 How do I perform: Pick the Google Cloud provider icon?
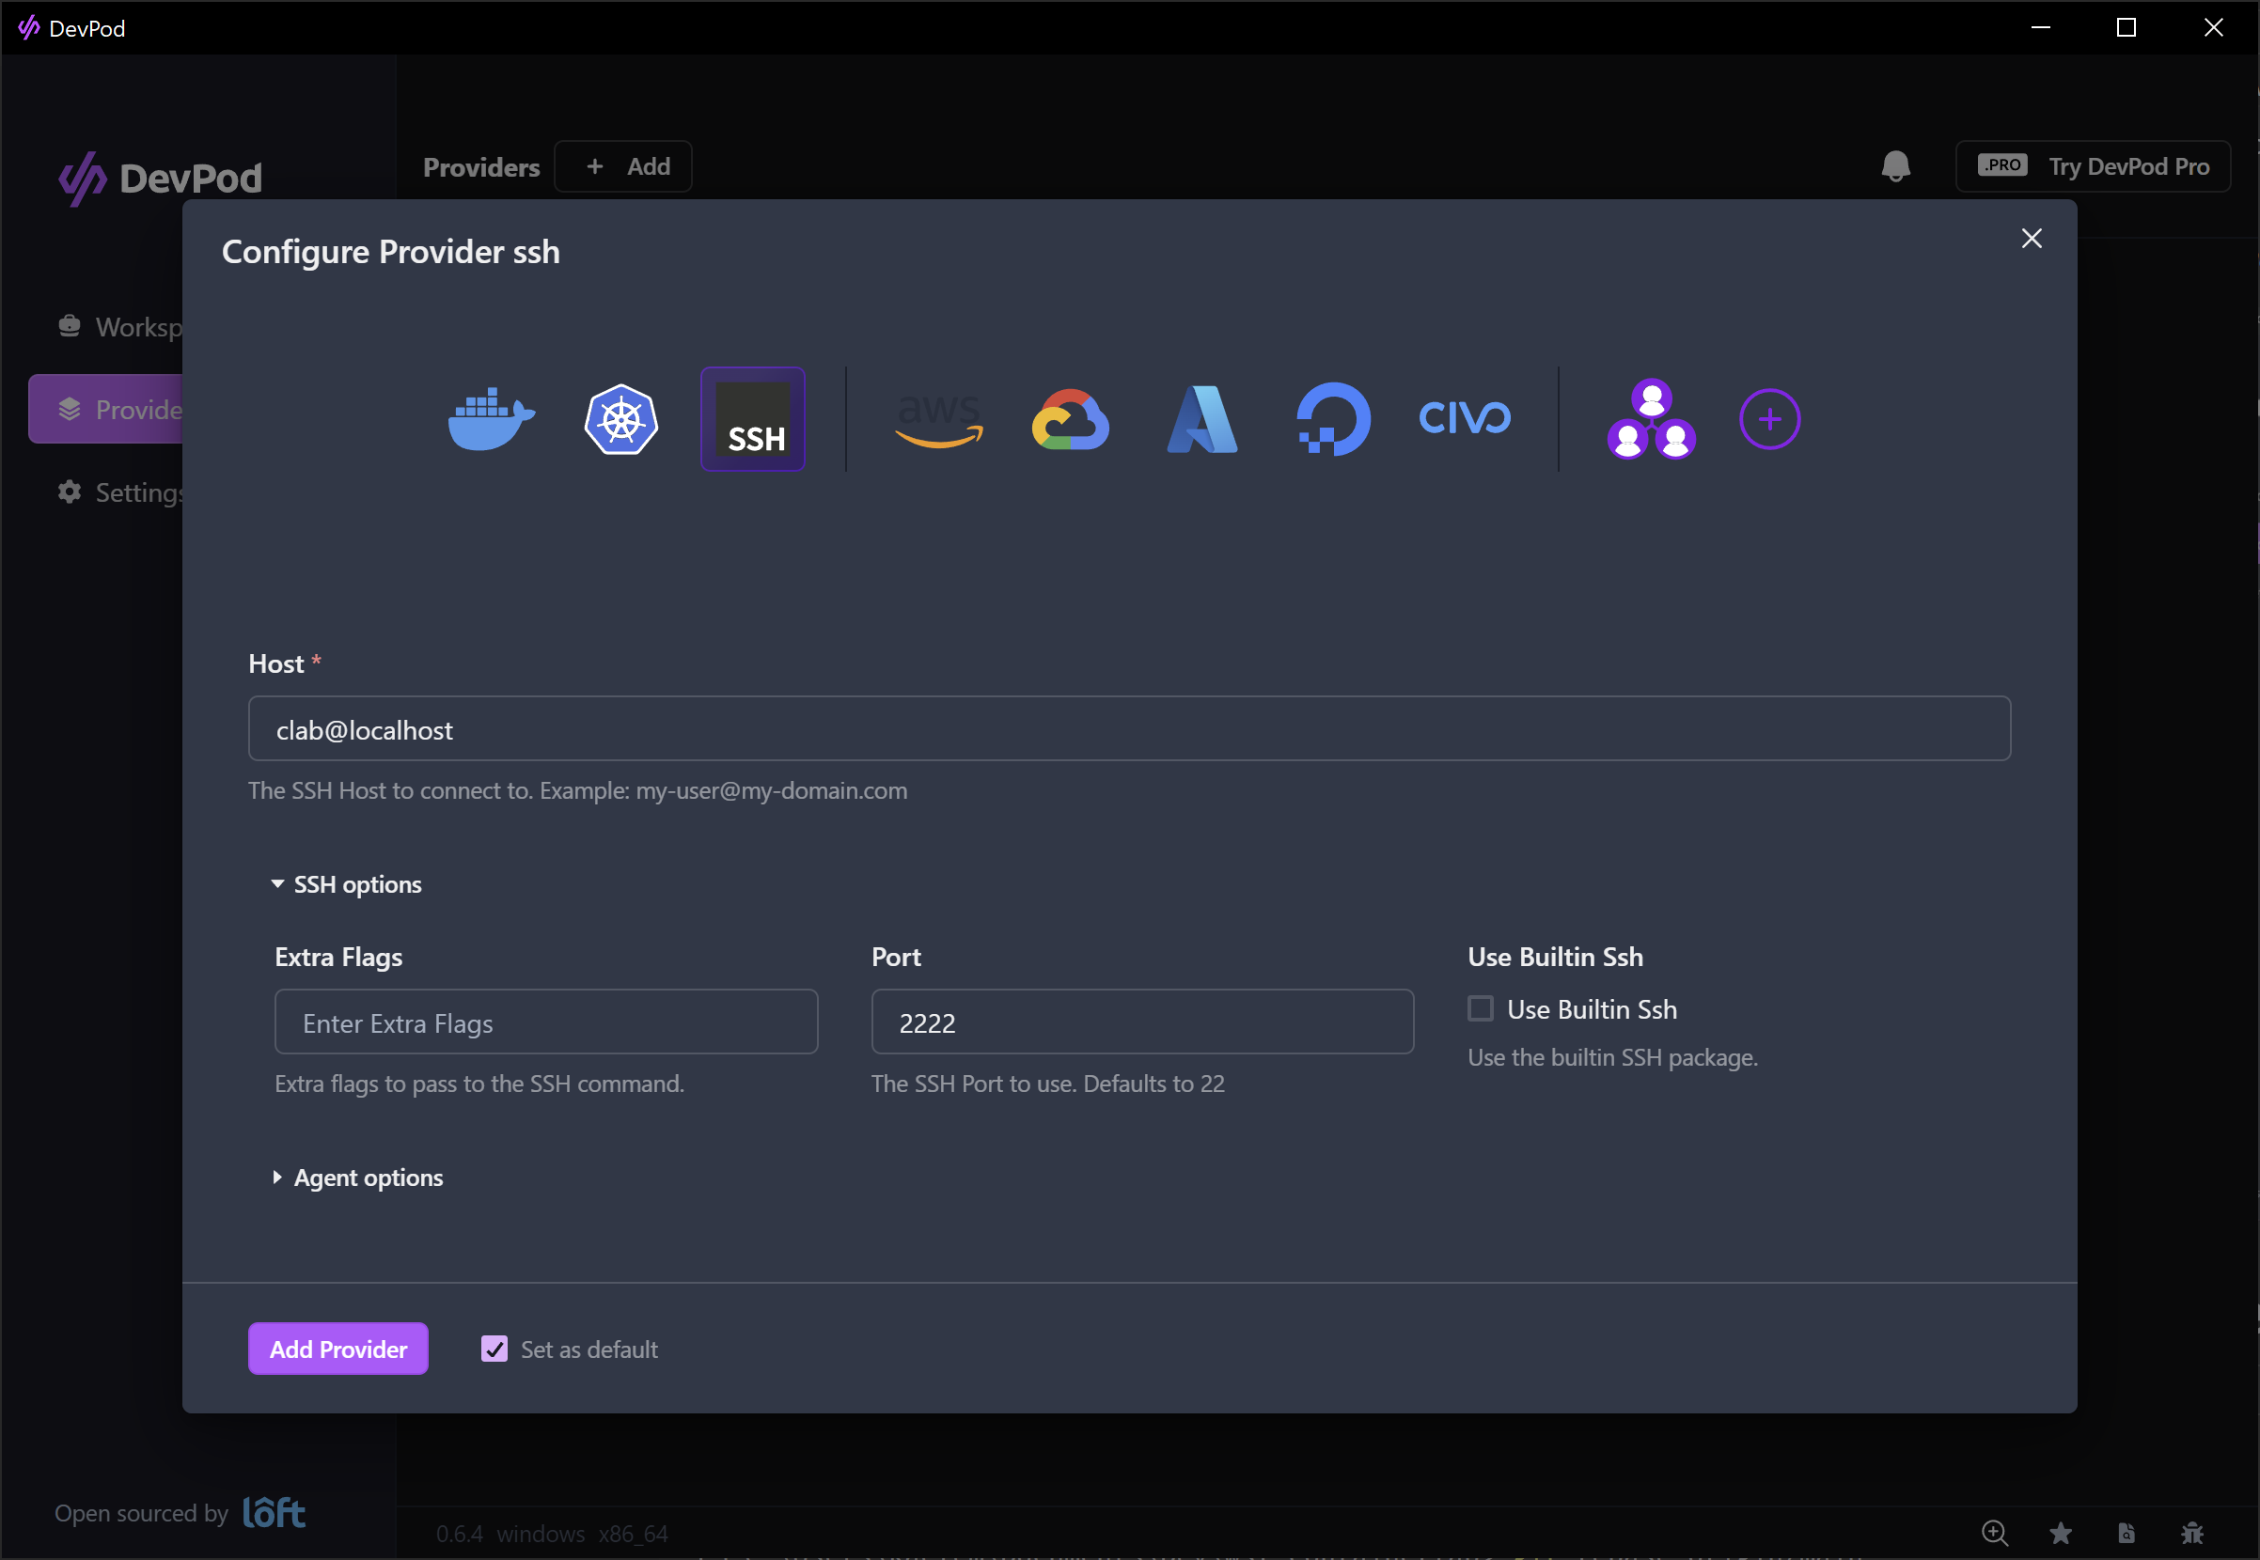[1071, 419]
